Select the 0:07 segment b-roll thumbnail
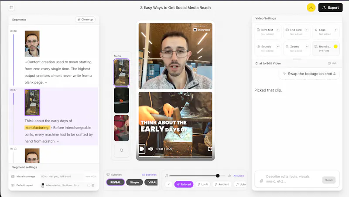Viewport: 349px width, 197px height. click(x=32, y=102)
